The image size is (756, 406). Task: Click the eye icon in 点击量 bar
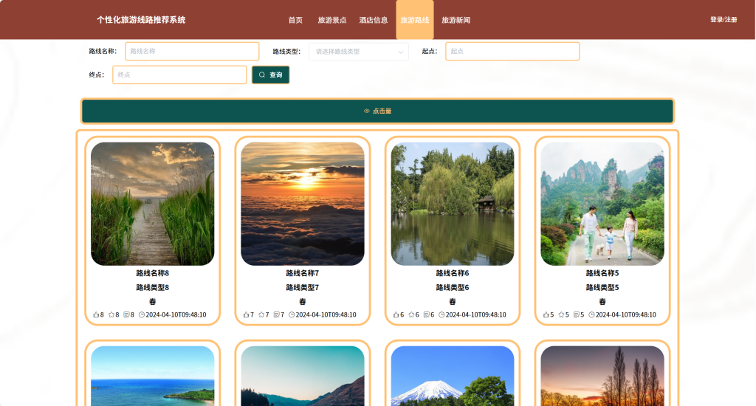tap(366, 111)
